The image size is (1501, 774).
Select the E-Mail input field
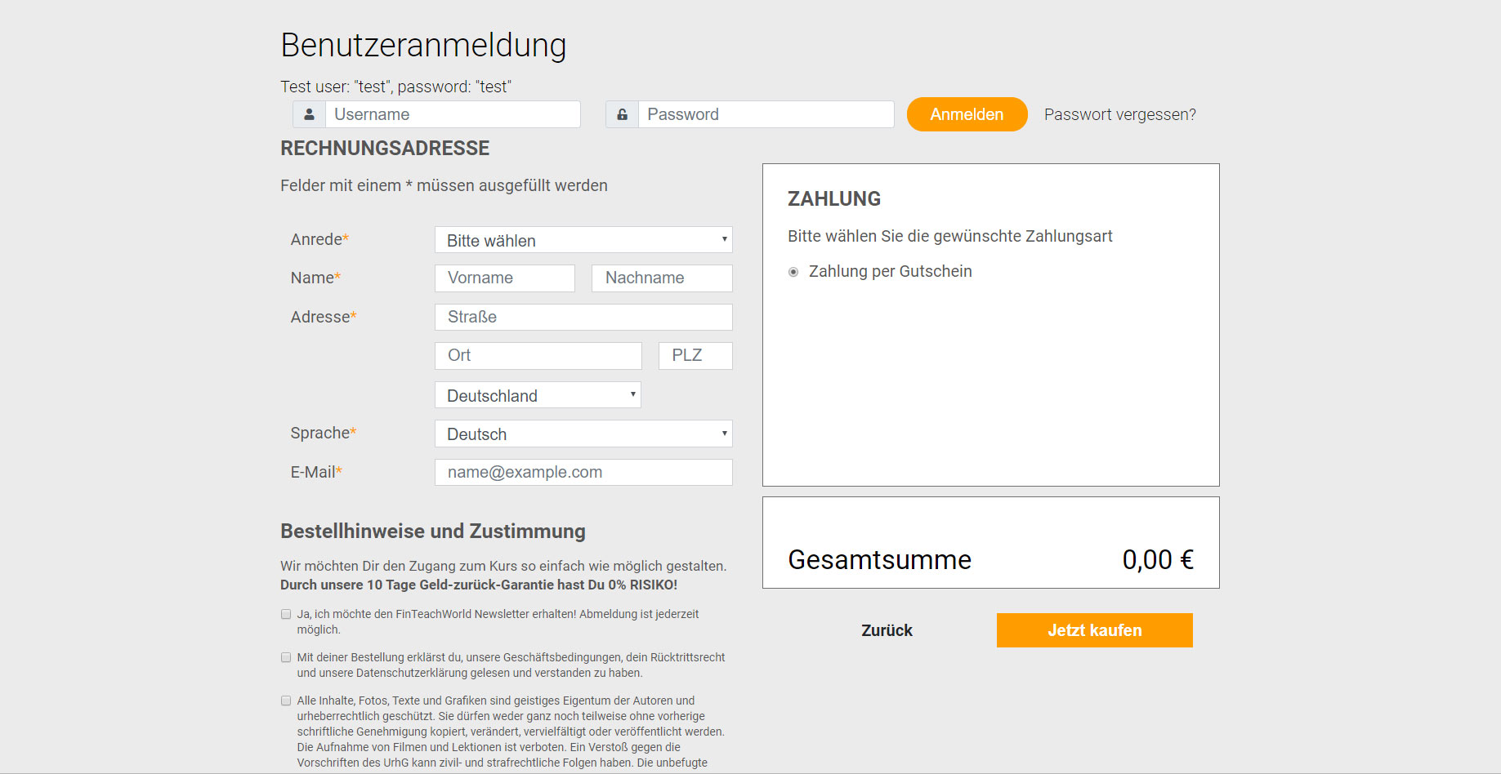[x=583, y=472]
